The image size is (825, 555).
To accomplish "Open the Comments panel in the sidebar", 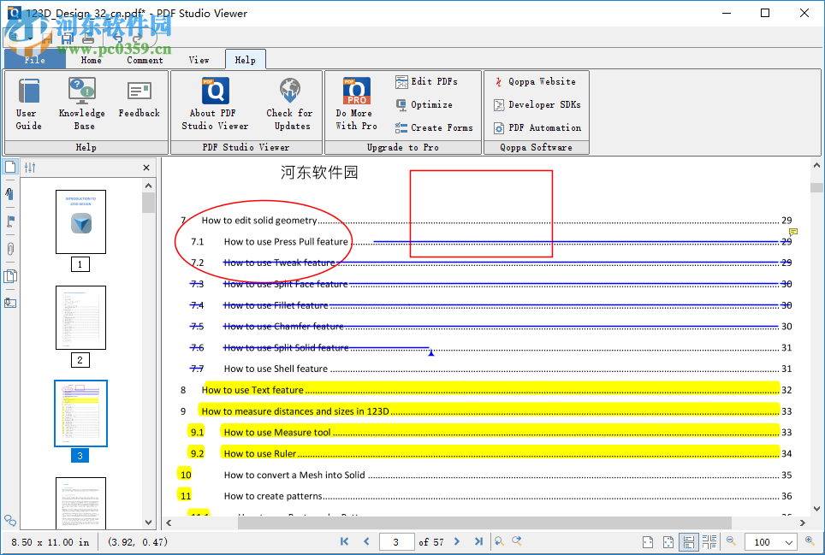I will [9, 194].
